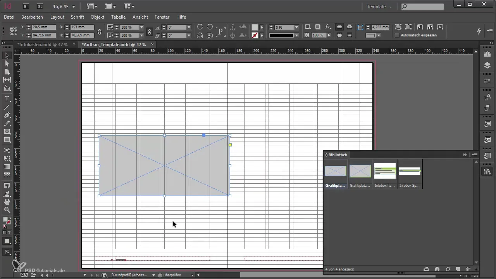Open Adobe Stock via St icon

(40, 6)
